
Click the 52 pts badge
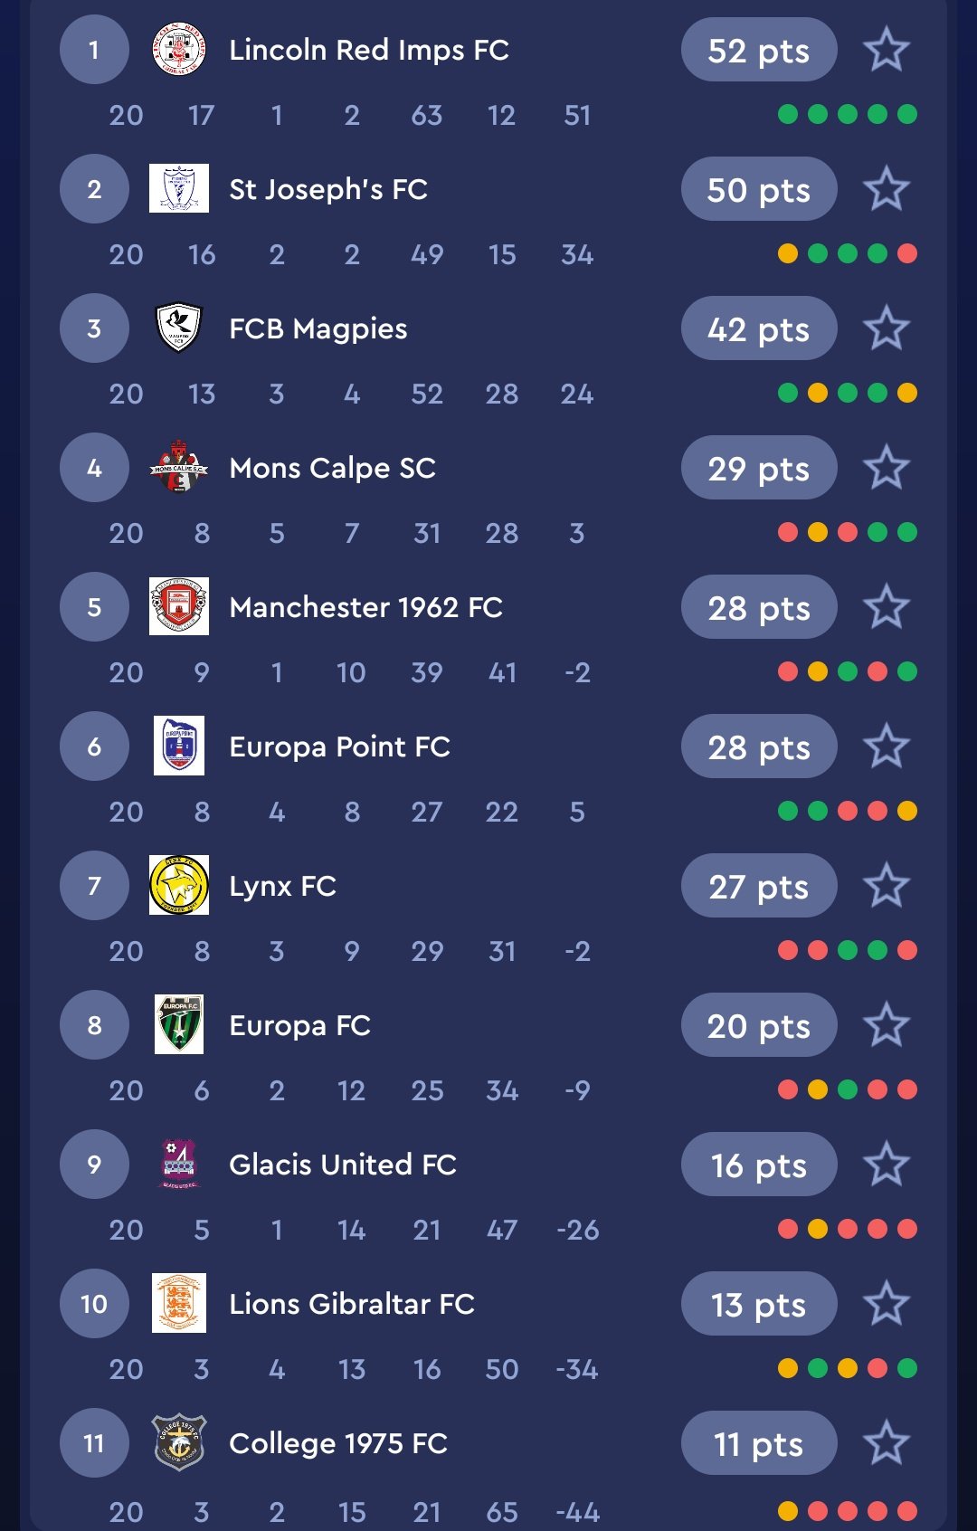click(x=758, y=51)
